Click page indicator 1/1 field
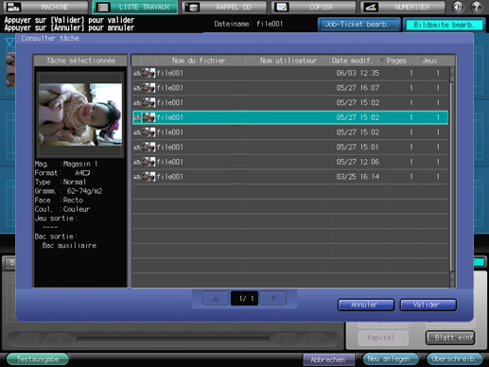Image resolution: width=489 pixels, height=367 pixels. click(x=244, y=298)
